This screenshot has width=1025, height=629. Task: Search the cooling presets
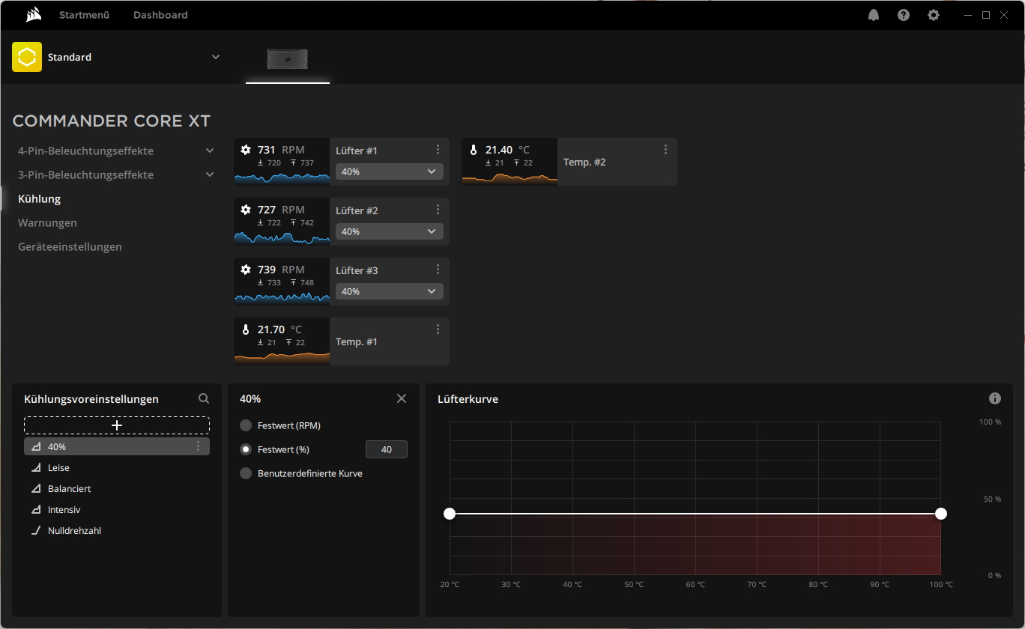[x=204, y=399]
